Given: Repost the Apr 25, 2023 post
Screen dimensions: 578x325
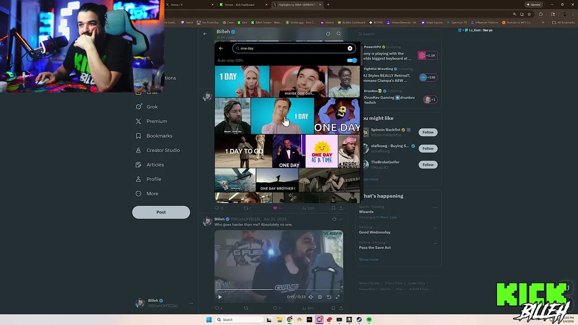Looking at the screenshot, I should [x=246, y=308].
